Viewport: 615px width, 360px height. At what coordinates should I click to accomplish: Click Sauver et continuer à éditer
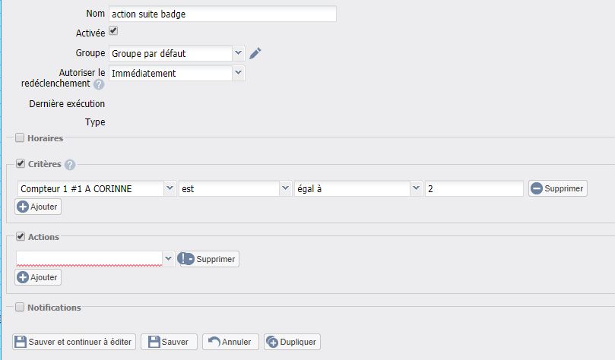tap(74, 342)
